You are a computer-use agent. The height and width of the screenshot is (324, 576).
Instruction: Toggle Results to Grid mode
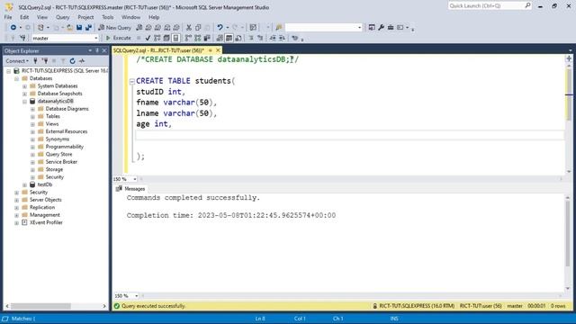229,38
